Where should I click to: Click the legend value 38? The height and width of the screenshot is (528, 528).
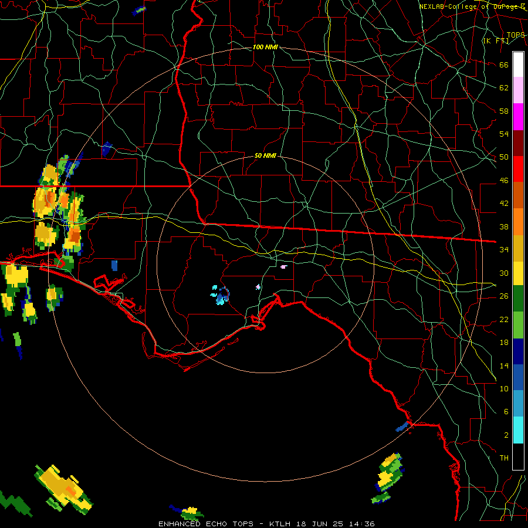coord(504,226)
